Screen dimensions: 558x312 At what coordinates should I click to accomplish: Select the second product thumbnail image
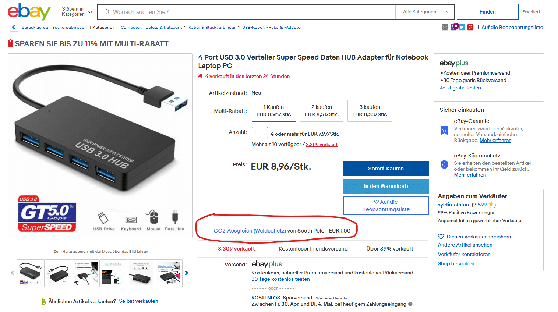[58, 273]
